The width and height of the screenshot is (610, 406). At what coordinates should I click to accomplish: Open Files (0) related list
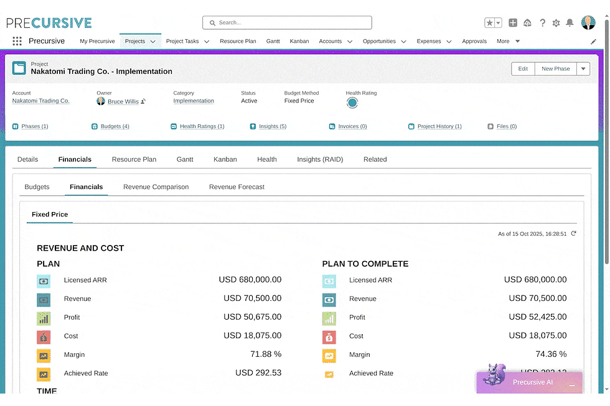(507, 126)
